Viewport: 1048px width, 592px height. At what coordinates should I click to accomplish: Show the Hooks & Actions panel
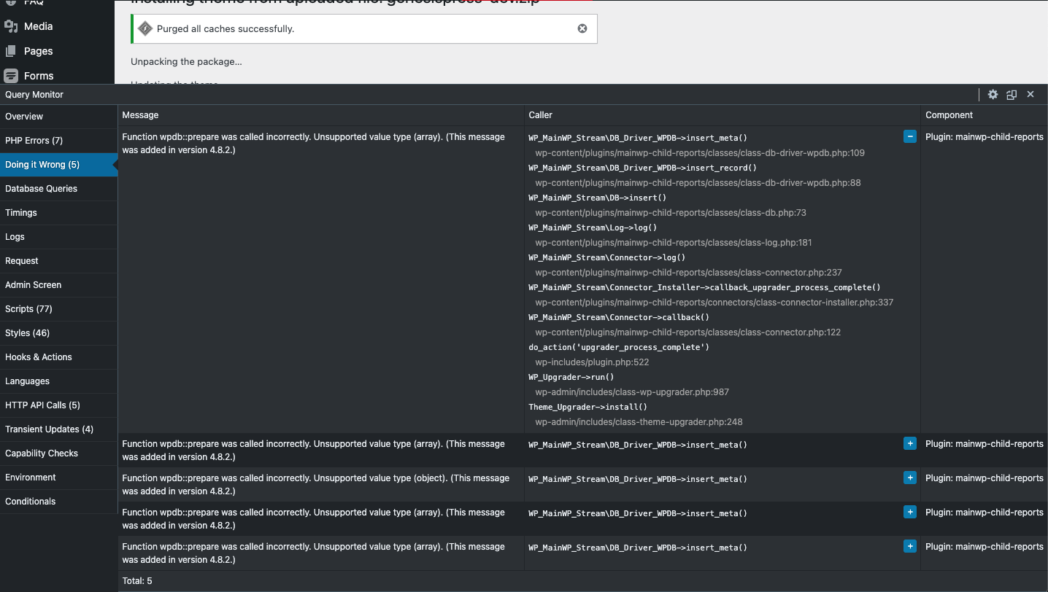tap(39, 357)
